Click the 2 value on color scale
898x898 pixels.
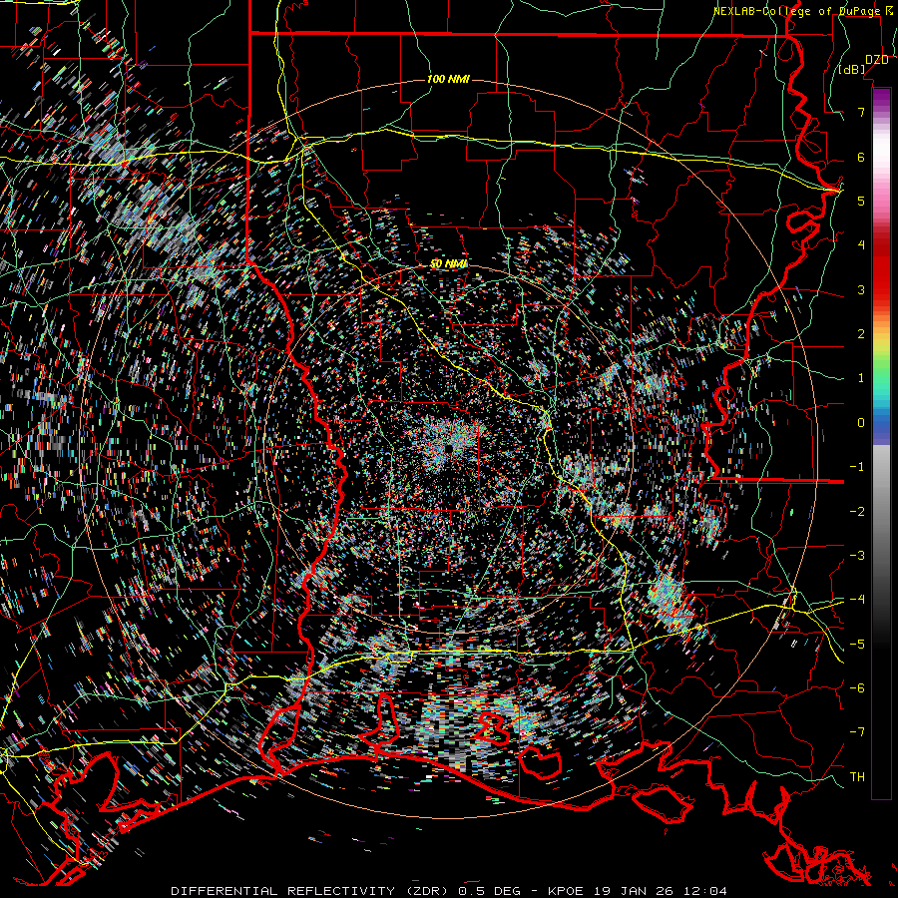[861, 334]
